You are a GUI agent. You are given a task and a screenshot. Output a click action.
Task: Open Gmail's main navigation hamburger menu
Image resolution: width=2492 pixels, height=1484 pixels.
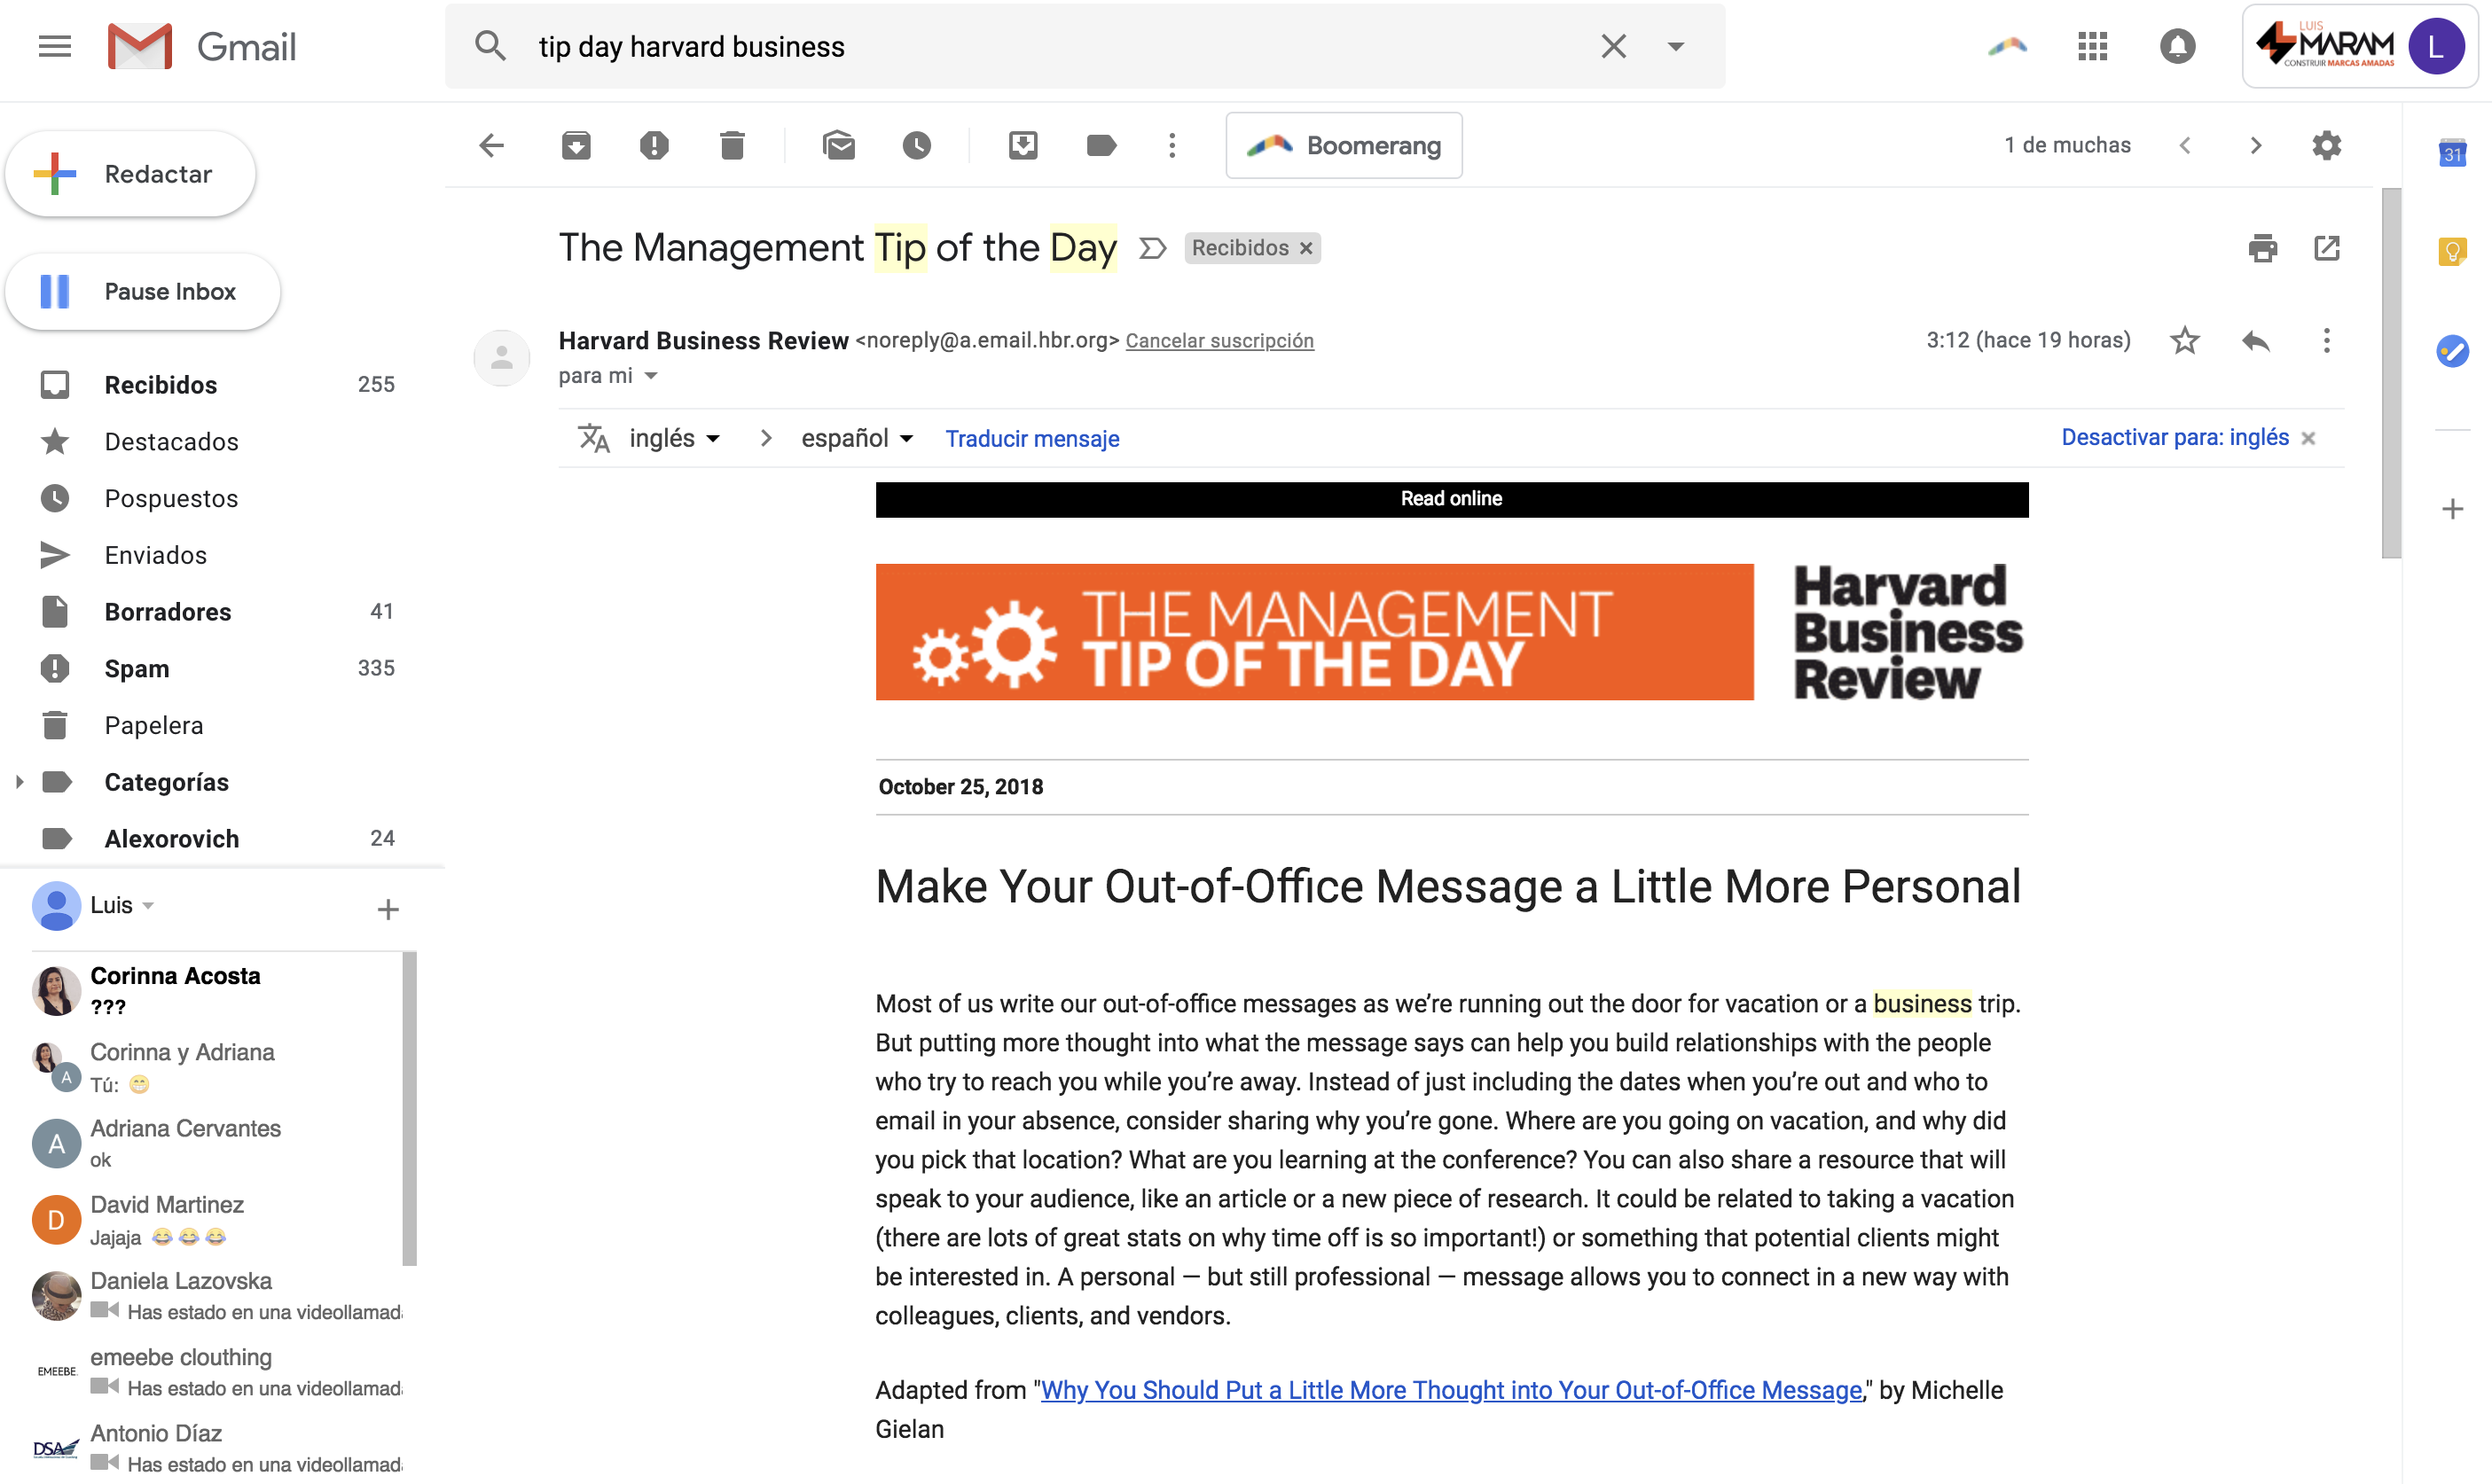54,46
